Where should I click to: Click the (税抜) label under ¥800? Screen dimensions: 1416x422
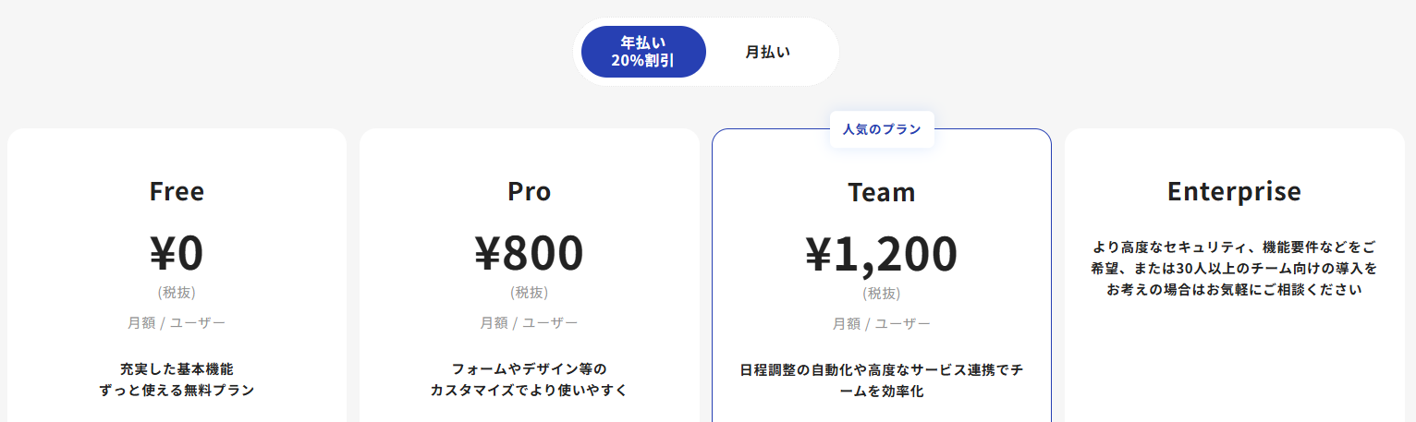point(529,293)
